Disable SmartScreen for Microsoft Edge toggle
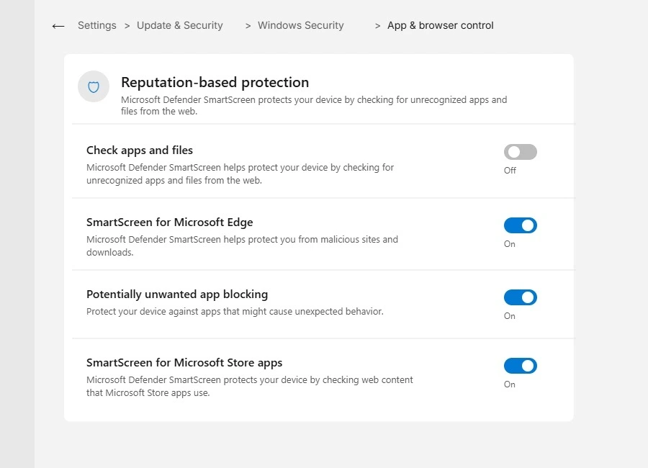Screen dimensions: 648x468 pyautogui.click(x=520, y=225)
